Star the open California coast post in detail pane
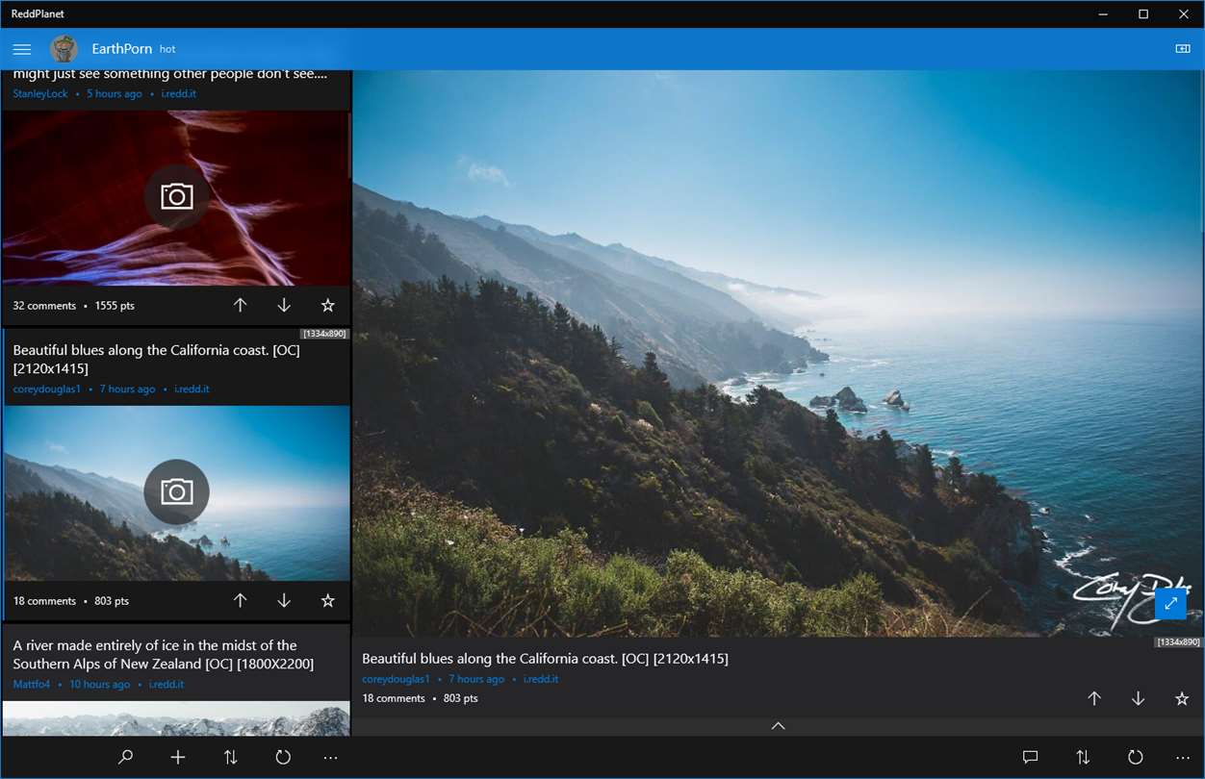 [1182, 698]
